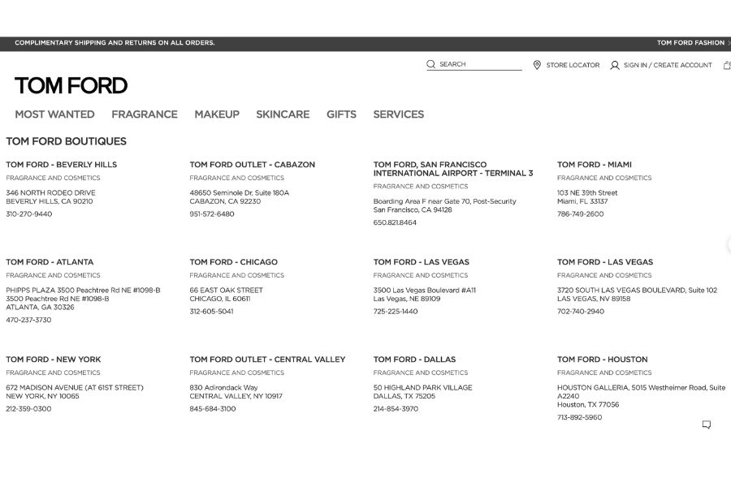This screenshot has height=487, width=731.
Task: Click Houston Galleria 5015 Westheimer Road address
Action: [642, 392]
